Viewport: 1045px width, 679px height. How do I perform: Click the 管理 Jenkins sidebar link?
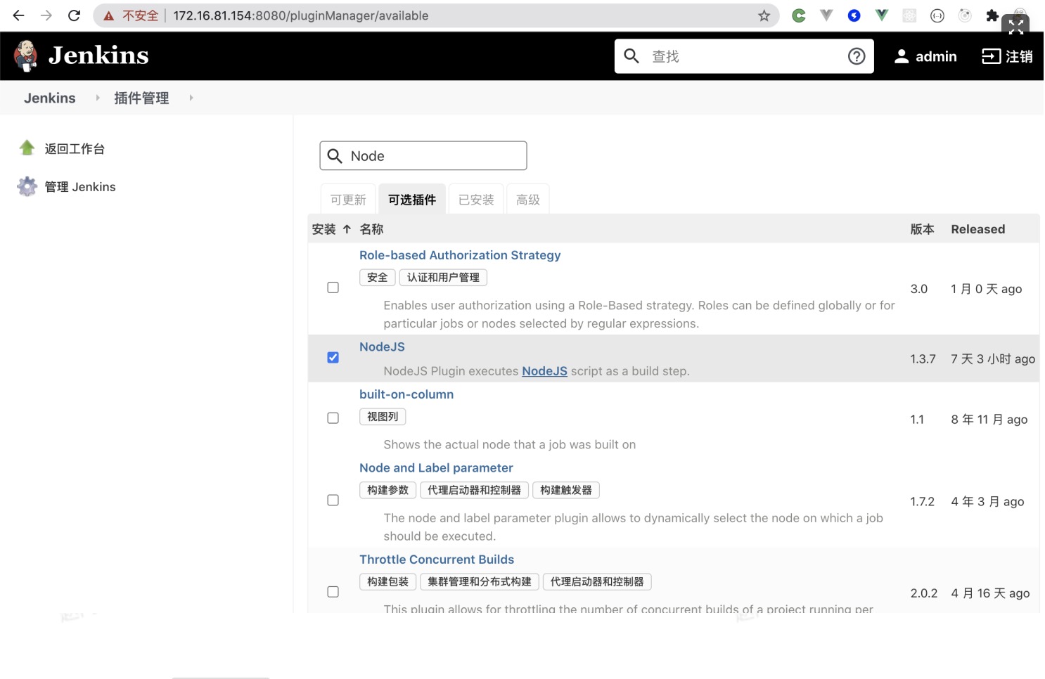coord(80,187)
